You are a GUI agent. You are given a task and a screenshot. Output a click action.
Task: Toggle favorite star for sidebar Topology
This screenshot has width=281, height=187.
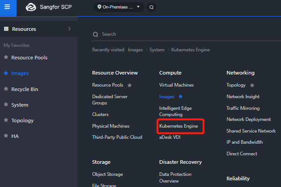[x=6, y=120]
